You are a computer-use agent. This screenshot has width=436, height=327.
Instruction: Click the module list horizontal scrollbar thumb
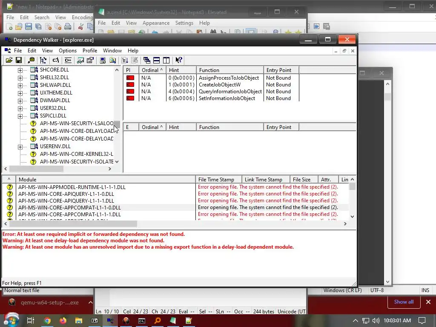73,224
